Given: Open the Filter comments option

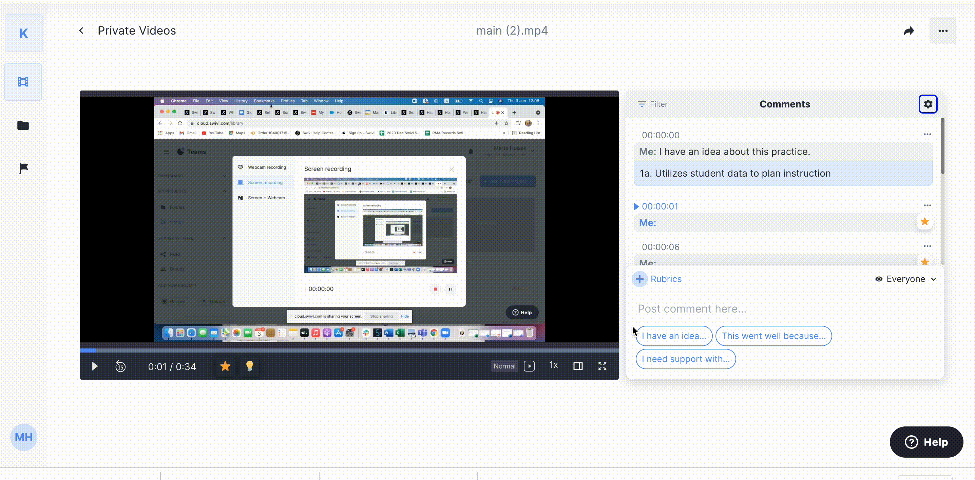Looking at the screenshot, I should 652,104.
